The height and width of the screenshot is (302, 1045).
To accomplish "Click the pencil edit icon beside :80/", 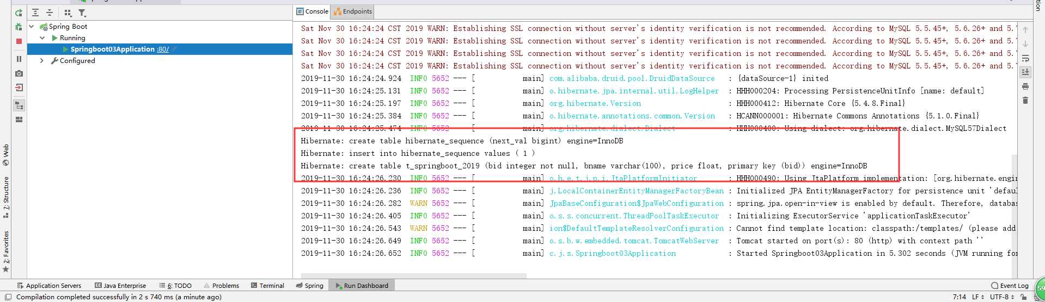I will tap(174, 49).
